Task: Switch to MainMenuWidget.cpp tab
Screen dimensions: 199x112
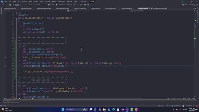Action: pos(10,8)
